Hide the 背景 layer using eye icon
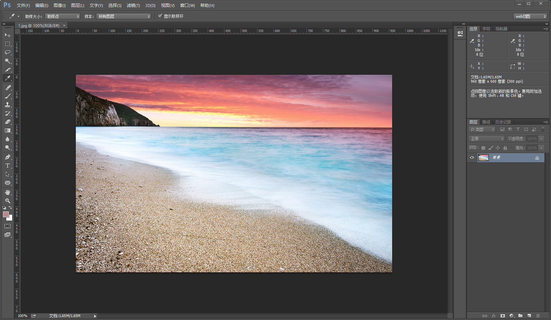 [x=472, y=158]
